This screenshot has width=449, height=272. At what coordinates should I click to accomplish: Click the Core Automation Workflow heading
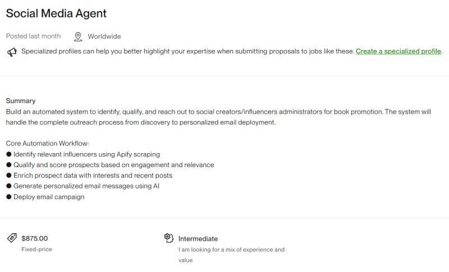coord(48,144)
